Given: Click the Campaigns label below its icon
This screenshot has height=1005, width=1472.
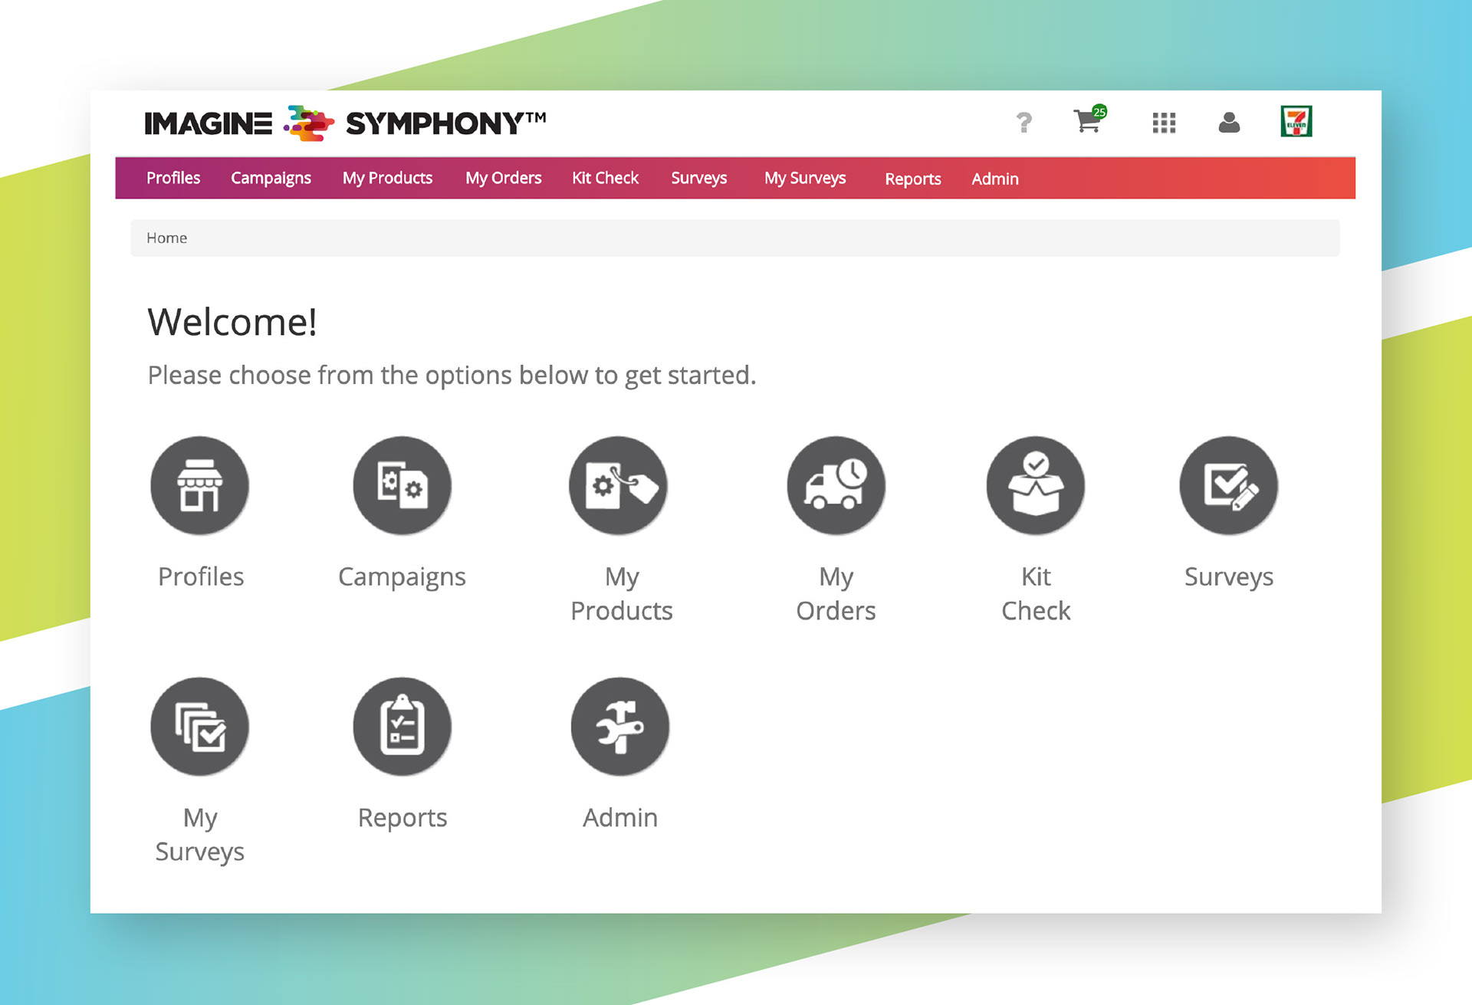Looking at the screenshot, I should (x=402, y=577).
